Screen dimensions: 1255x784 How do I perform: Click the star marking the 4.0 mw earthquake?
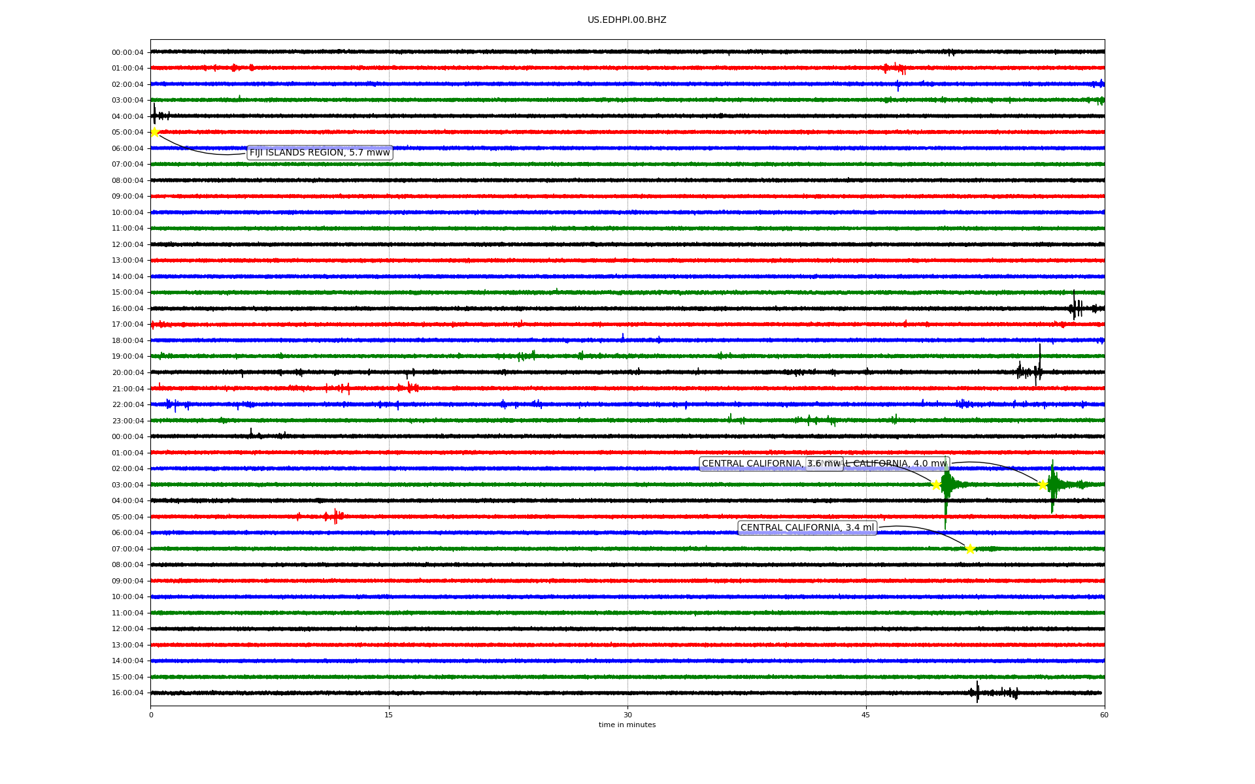pos(1043,485)
